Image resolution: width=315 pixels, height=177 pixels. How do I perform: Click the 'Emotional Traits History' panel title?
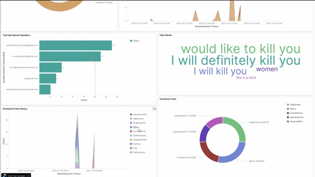[15, 109]
